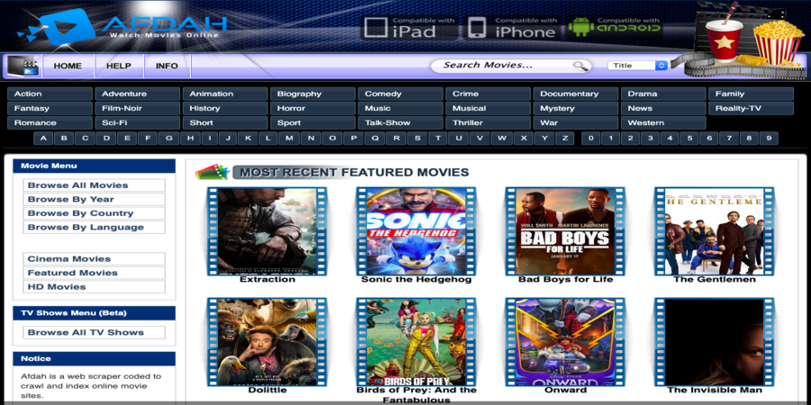811x405 pixels.
Task: Open Browse By Year link
Action: coord(94,200)
